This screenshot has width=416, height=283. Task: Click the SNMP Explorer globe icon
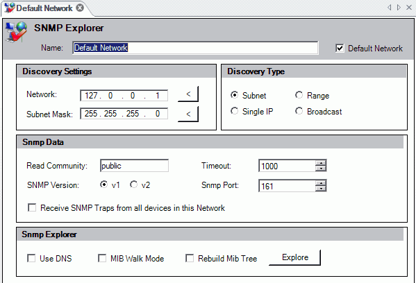pos(16,32)
